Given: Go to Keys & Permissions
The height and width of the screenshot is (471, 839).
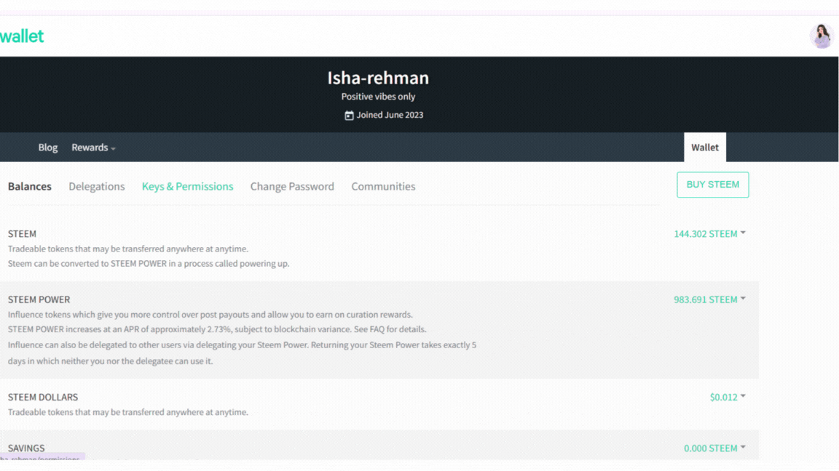Looking at the screenshot, I should [x=187, y=186].
